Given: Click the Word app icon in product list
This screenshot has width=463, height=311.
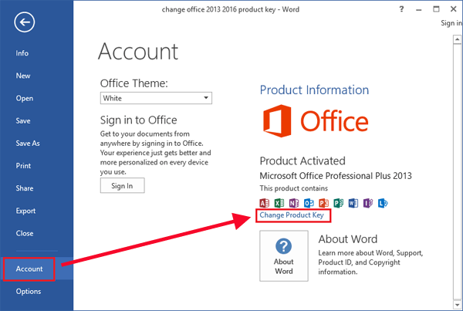Looking at the screenshot, I should coord(353,203).
